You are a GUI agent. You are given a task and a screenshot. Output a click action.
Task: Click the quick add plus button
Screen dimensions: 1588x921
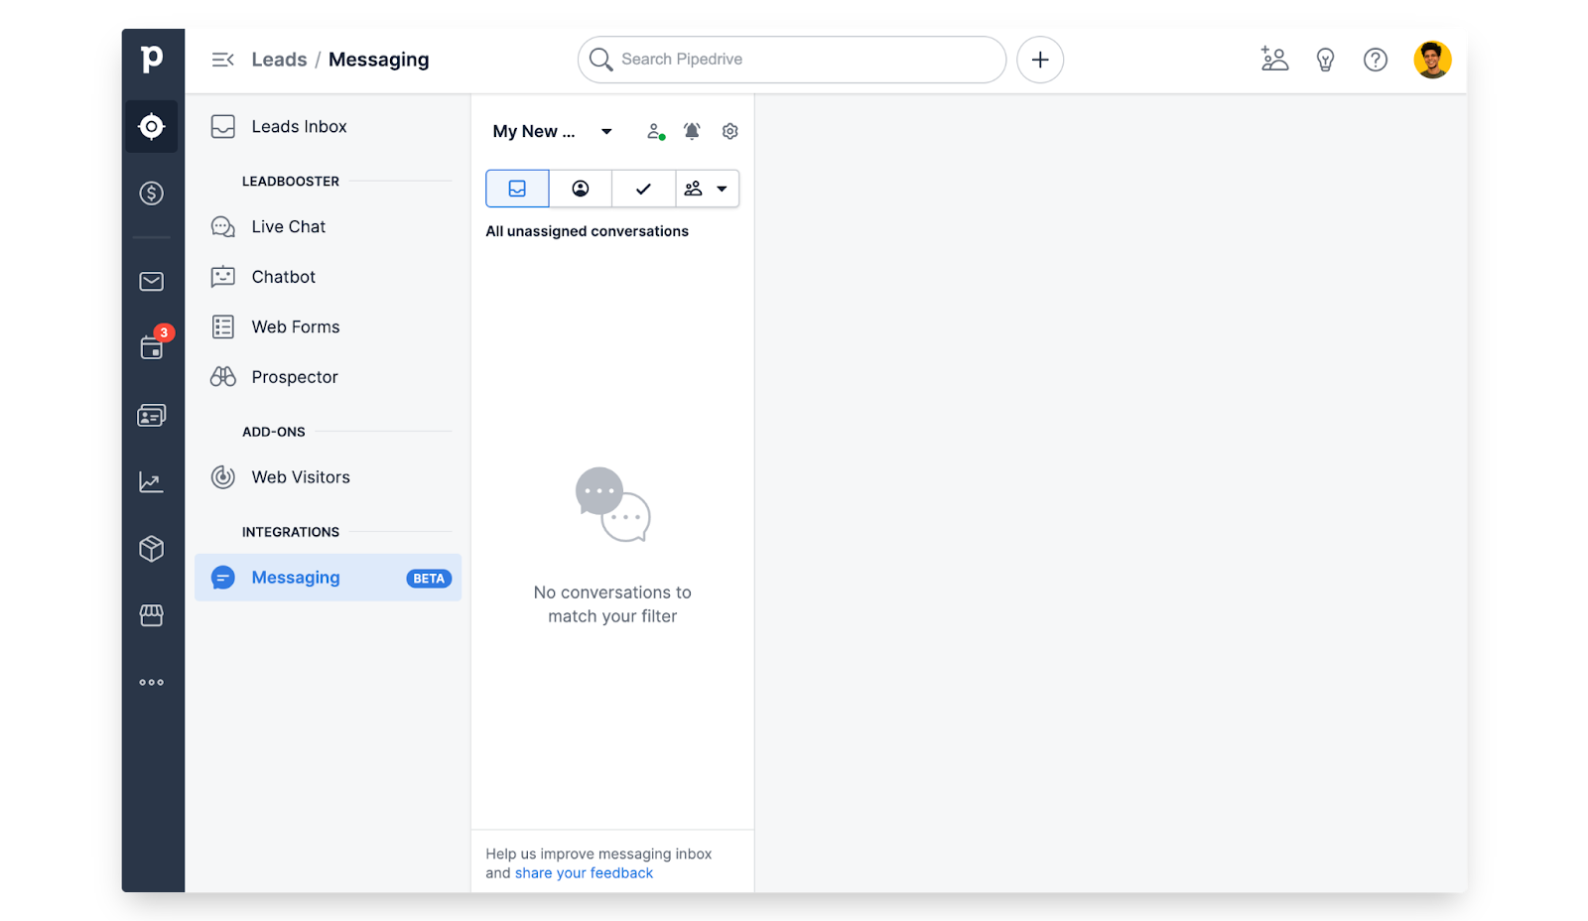(1039, 60)
